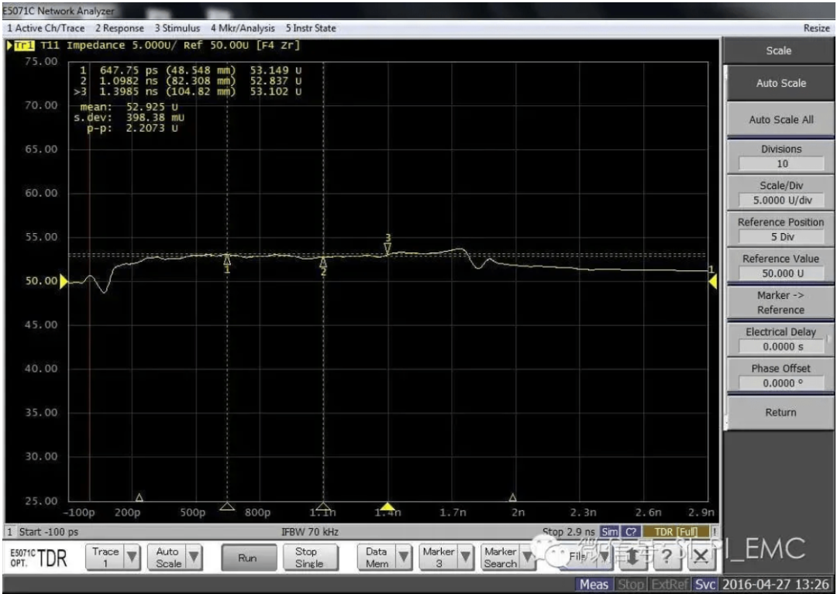
Task: Click the Data Mem button
Action: tap(377, 558)
